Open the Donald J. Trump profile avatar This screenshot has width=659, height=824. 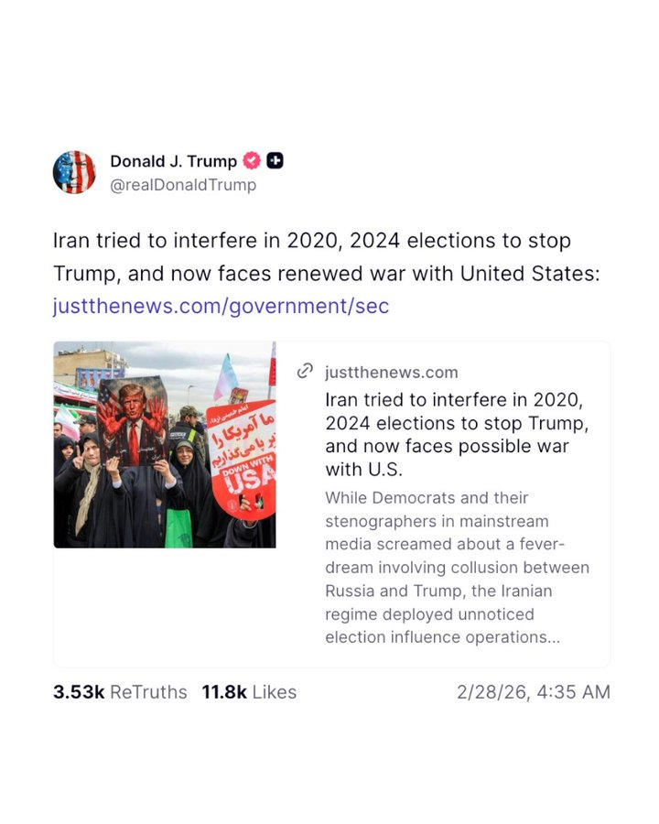74,172
